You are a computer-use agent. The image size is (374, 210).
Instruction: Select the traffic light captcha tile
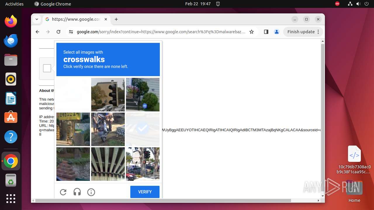(x=108, y=94)
